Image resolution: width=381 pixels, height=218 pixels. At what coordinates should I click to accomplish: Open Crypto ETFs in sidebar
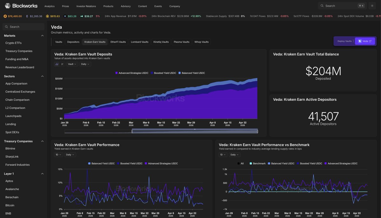(13, 43)
